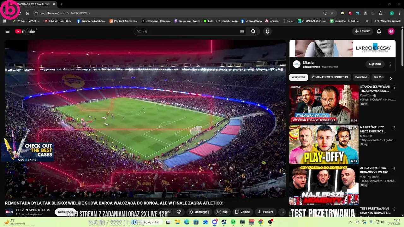This screenshot has height=227, width=404.
Task: Open the 'Wszystkie zakładki' bookmarks folder
Action: tap(388, 21)
